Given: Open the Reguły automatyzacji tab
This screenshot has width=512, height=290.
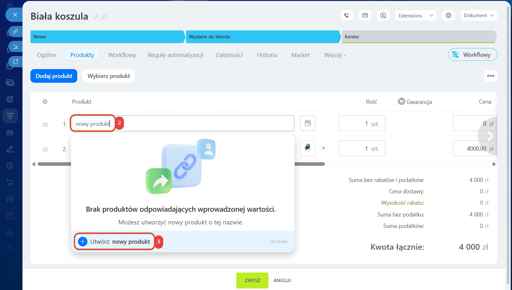Looking at the screenshot, I should tap(176, 55).
